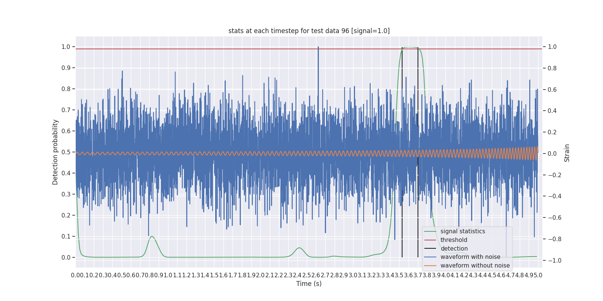Click the plot title for test data 96
Screen dimensions: 603x301
(309, 31)
